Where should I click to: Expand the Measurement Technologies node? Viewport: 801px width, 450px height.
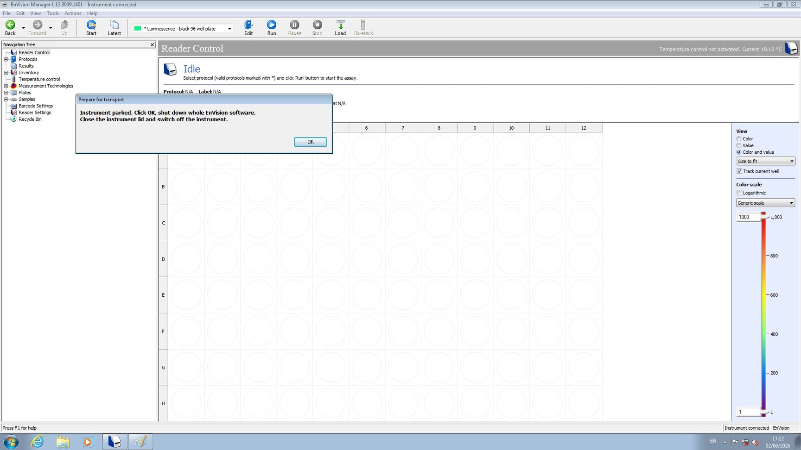click(x=6, y=86)
